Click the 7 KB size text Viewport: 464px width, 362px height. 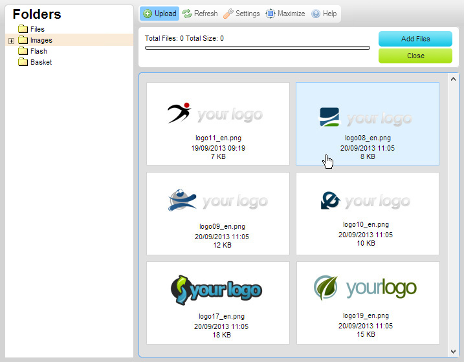(218, 156)
